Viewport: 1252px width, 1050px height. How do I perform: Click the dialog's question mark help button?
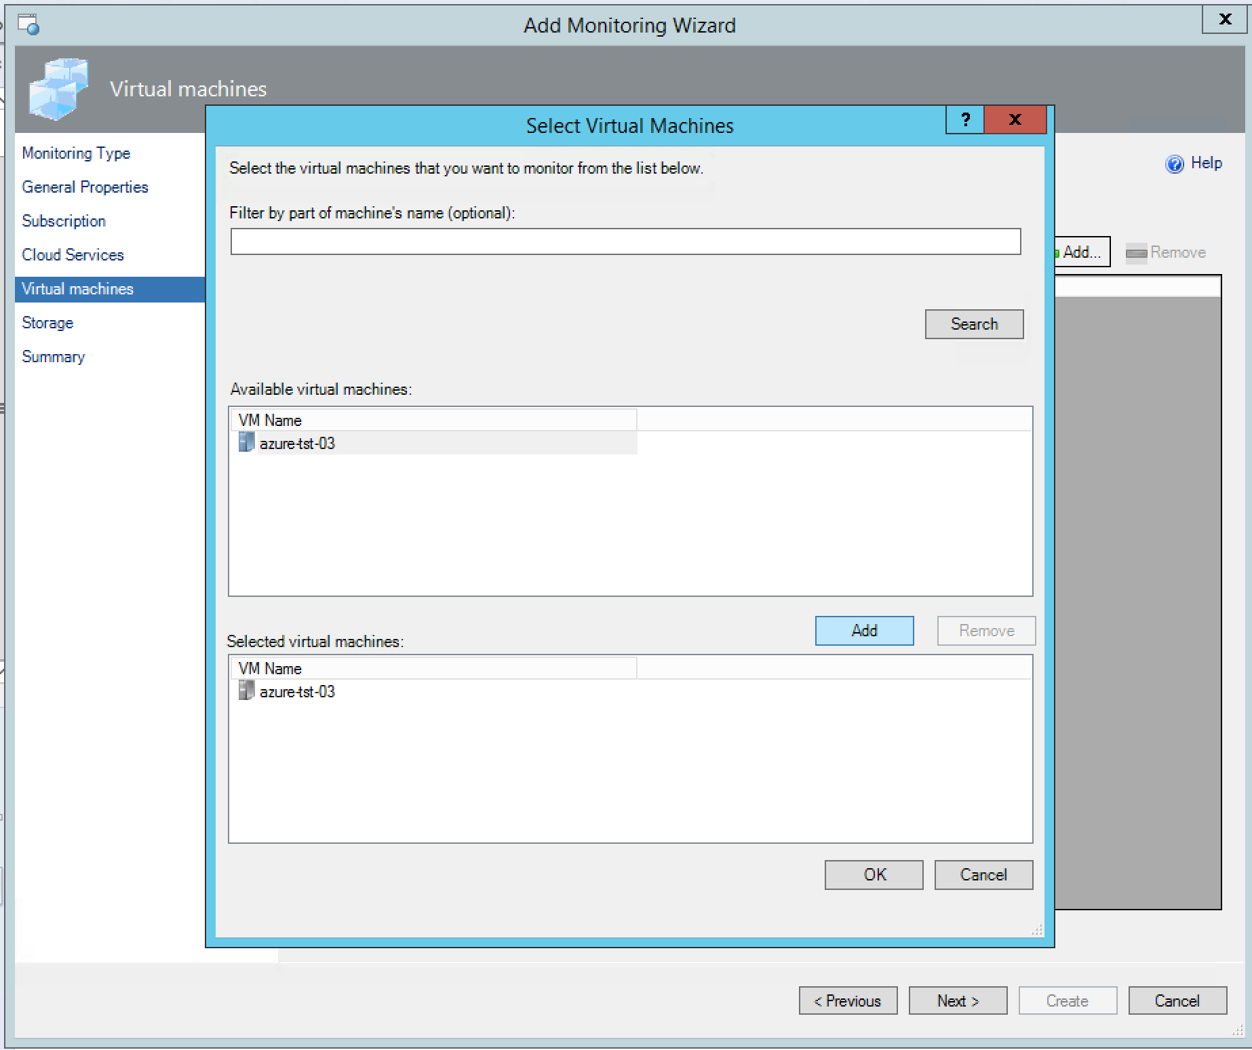pyautogui.click(x=964, y=120)
